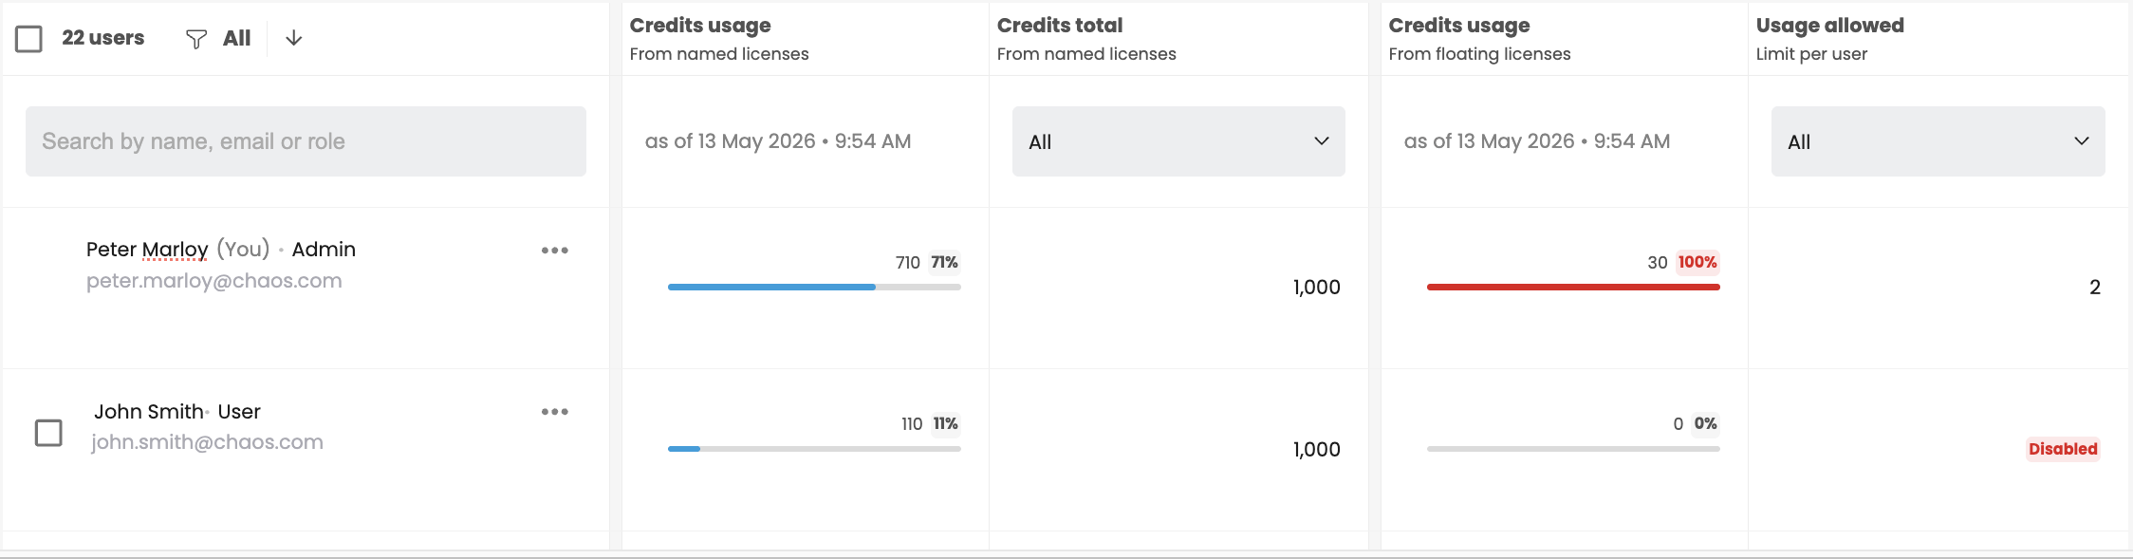Screen dimensions: 2133x559
Task: Click Peter Marloy's blue 71% usage bar
Action: point(814,287)
